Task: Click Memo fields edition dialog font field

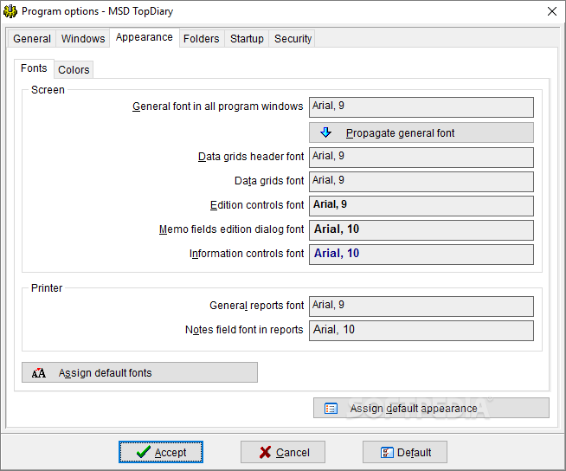Action: pos(421,230)
